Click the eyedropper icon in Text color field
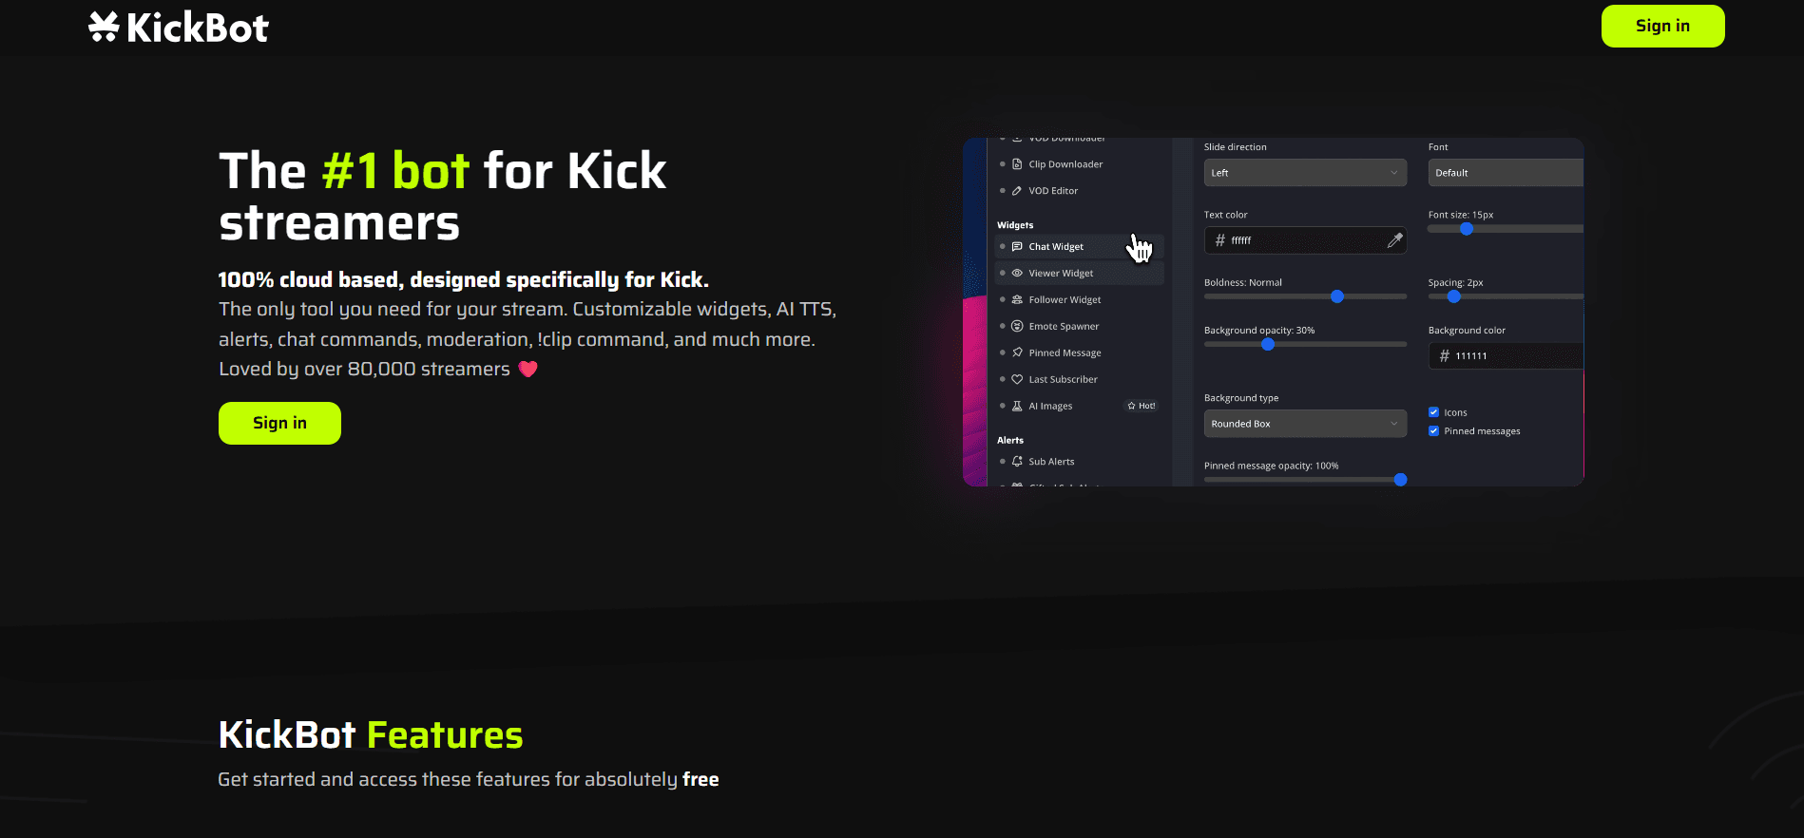The height and width of the screenshot is (838, 1804). click(1394, 240)
